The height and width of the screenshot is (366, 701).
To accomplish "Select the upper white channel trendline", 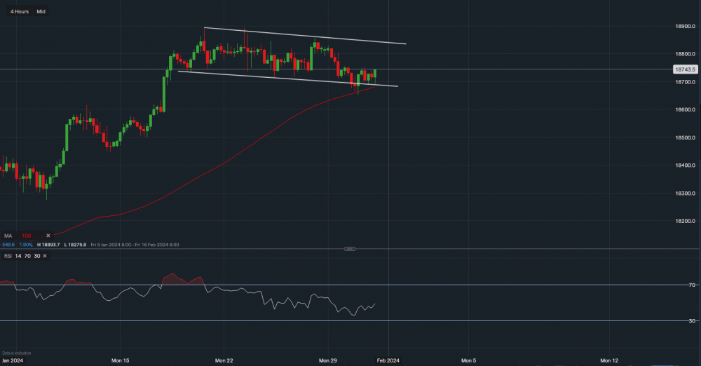I will [x=305, y=36].
